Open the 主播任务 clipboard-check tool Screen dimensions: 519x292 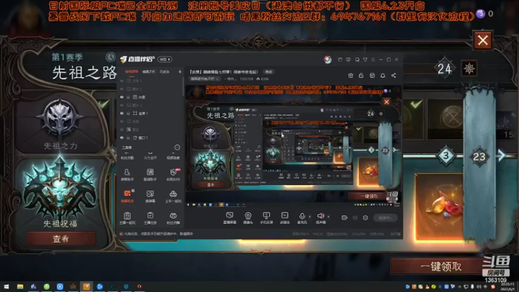(150, 218)
